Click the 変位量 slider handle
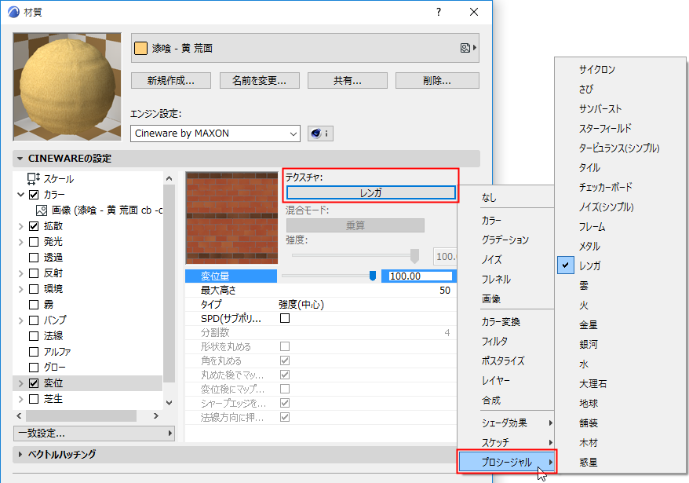 tap(373, 276)
